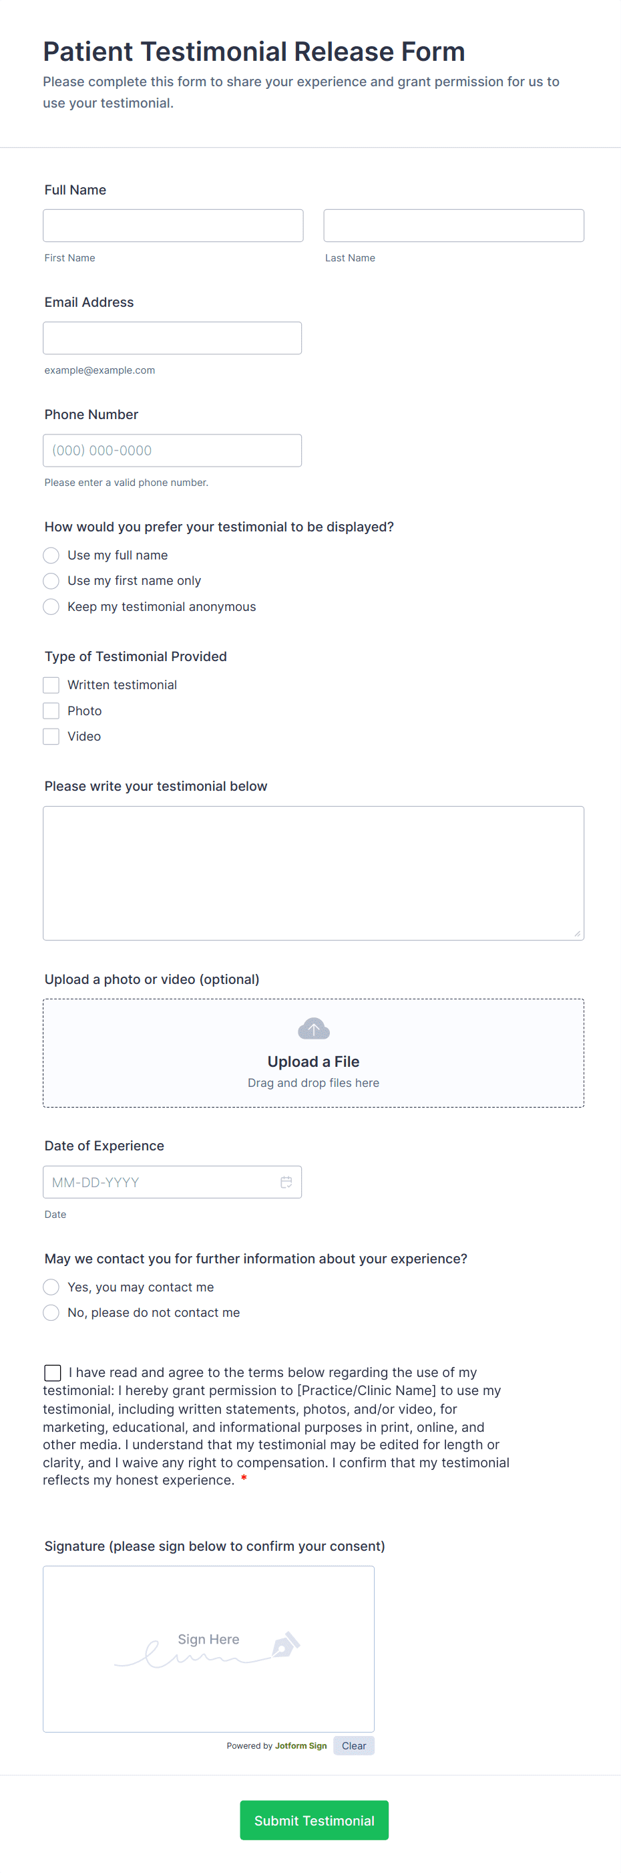
Task: Select 'Yes, you may contact me'
Action: [x=51, y=1287]
